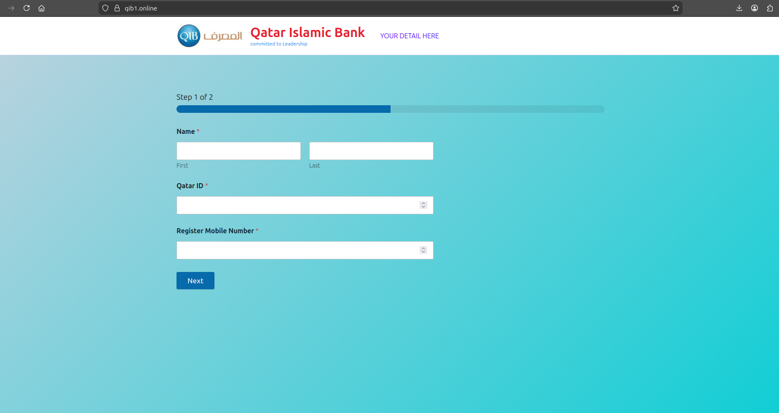Click the Step 1 of 2 progress bar
This screenshot has height=413, width=779.
[x=390, y=109]
